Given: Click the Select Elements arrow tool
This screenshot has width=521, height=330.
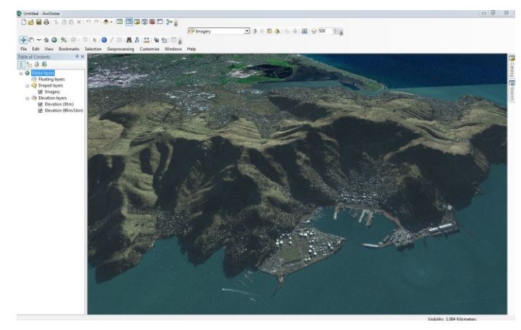Looking at the screenshot, I should [95, 40].
